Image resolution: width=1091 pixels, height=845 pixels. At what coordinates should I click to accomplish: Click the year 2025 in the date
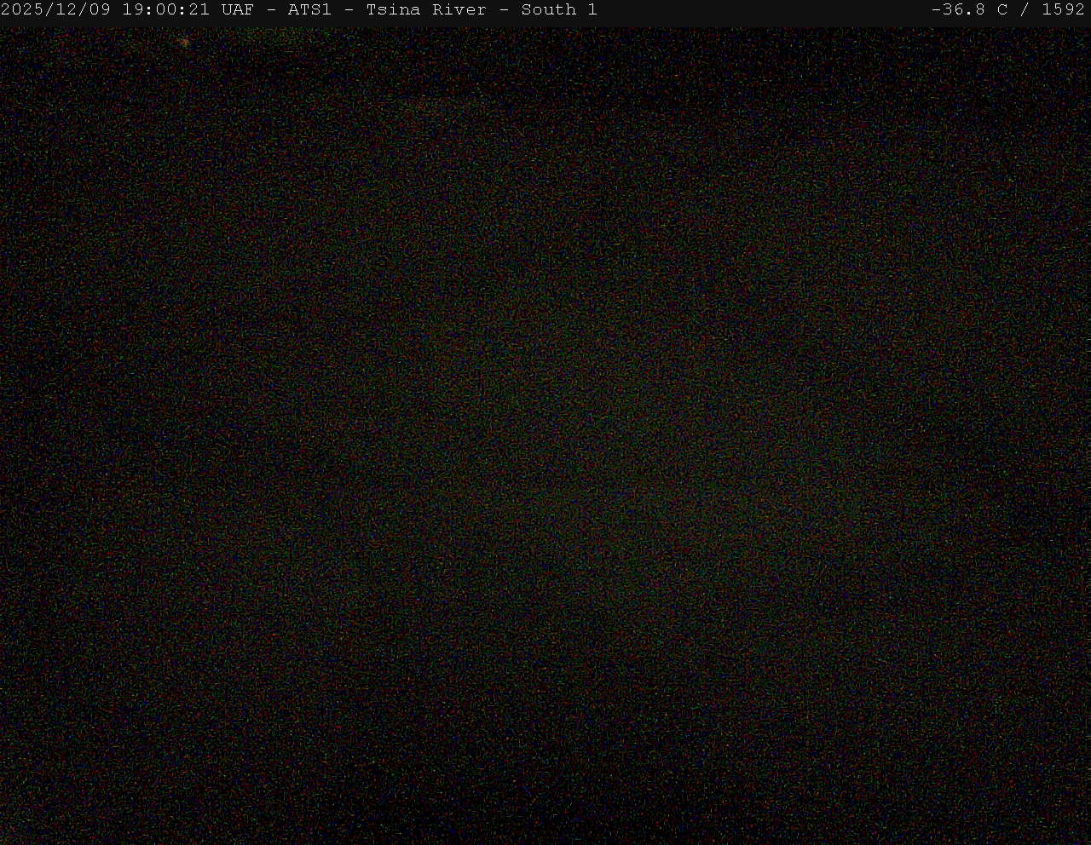coord(22,10)
